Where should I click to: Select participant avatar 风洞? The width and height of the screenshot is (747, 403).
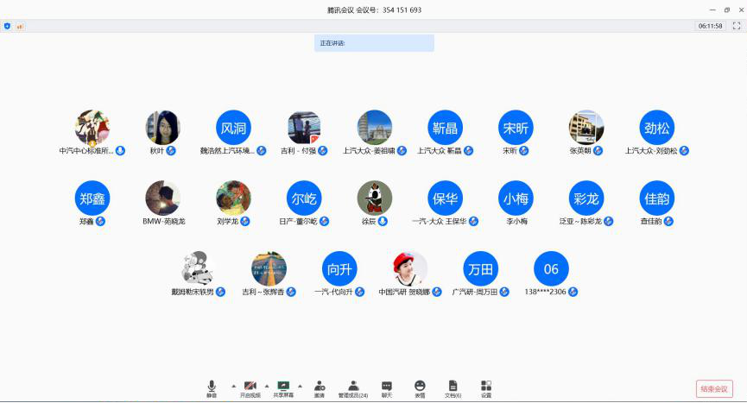pos(233,128)
